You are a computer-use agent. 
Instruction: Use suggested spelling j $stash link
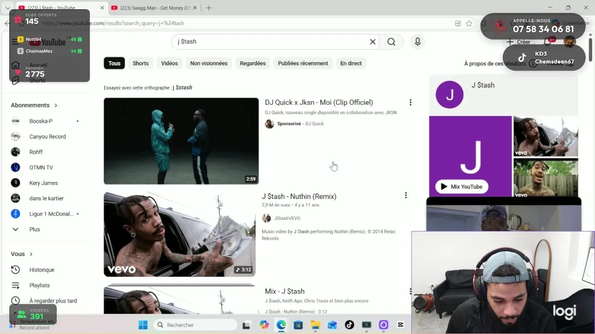(x=182, y=88)
